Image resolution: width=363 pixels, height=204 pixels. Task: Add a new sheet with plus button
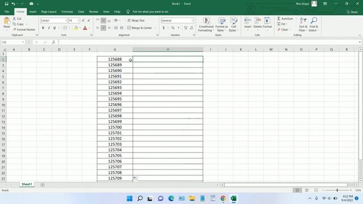pyautogui.click(x=43, y=185)
